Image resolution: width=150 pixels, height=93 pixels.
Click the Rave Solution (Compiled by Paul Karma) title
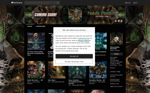point(75,82)
